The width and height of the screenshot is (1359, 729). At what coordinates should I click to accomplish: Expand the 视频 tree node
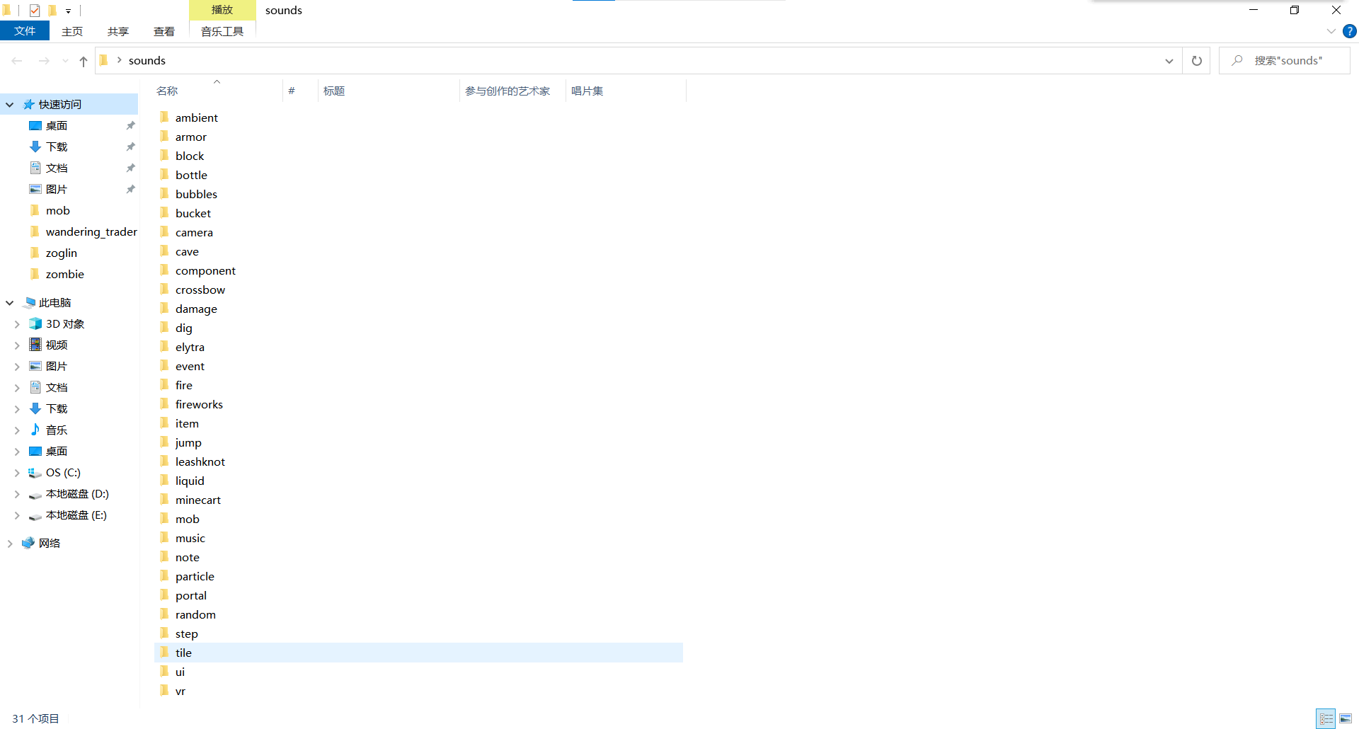(x=17, y=345)
